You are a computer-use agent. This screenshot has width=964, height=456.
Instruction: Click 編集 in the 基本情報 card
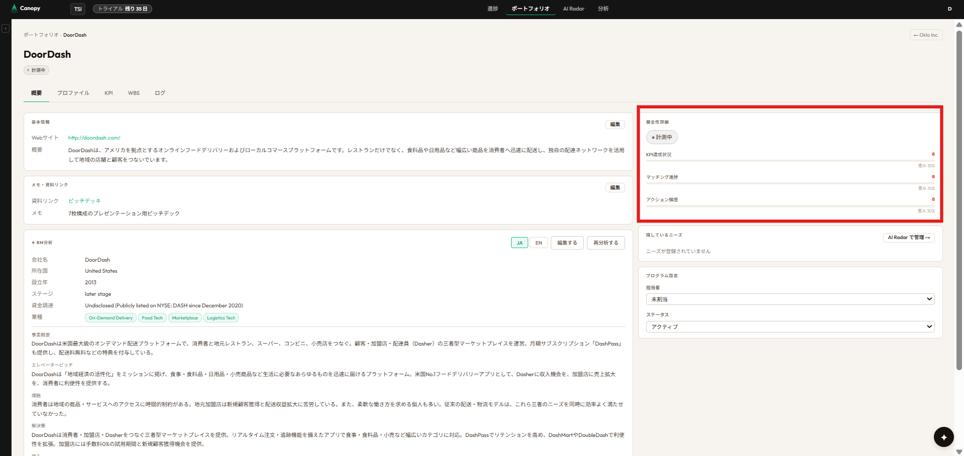click(x=615, y=124)
